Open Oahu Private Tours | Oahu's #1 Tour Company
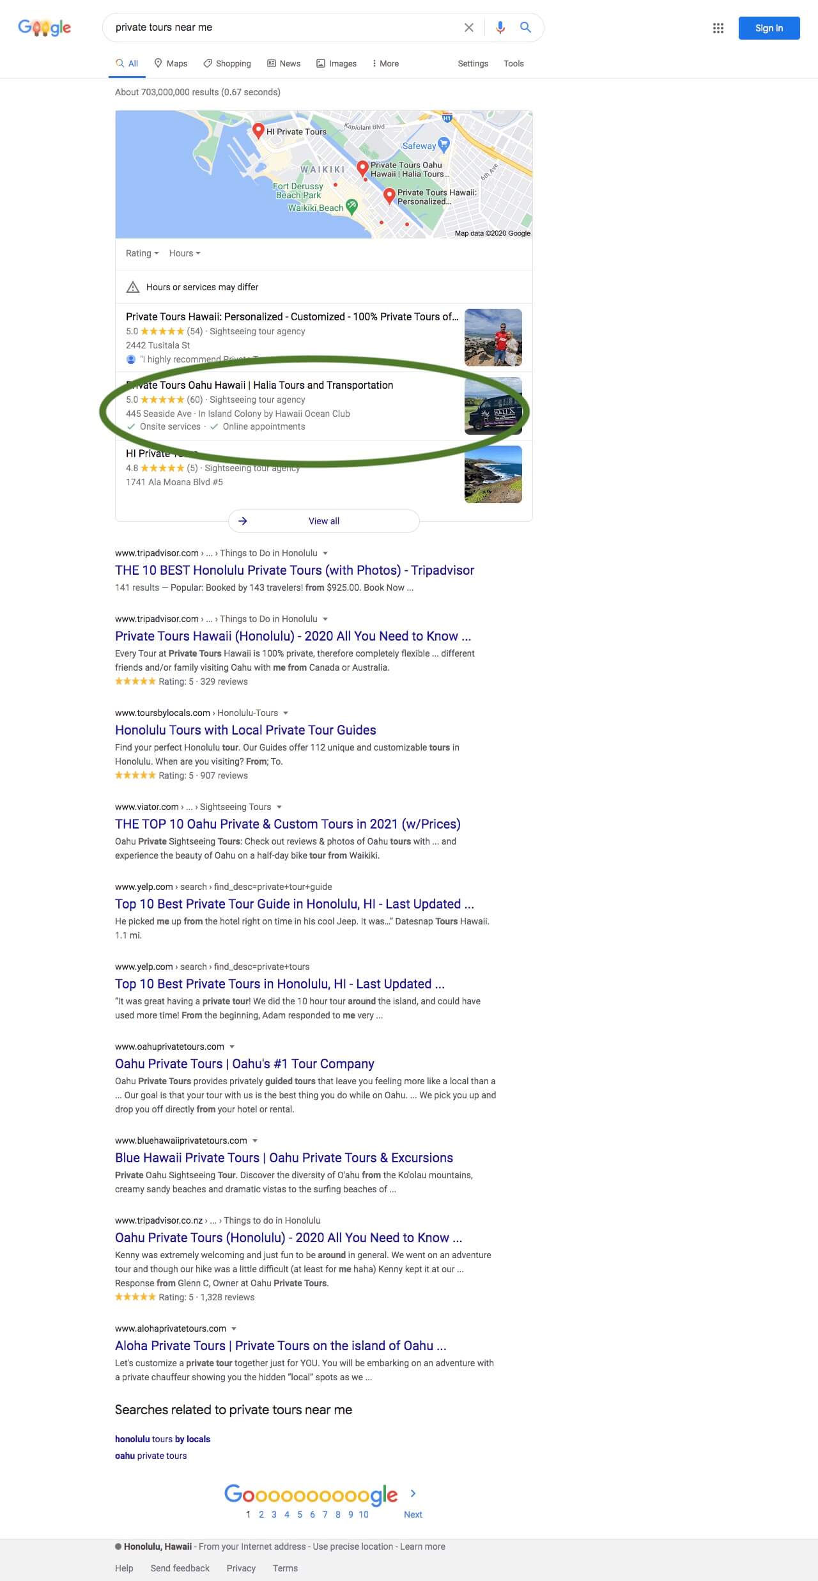 click(245, 1064)
